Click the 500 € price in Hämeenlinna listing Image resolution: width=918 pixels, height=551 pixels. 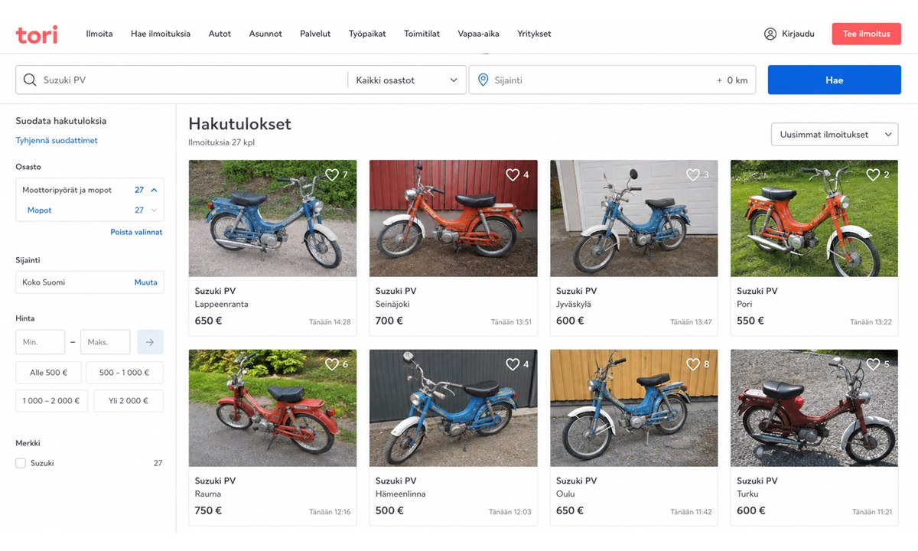pyautogui.click(x=389, y=510)
